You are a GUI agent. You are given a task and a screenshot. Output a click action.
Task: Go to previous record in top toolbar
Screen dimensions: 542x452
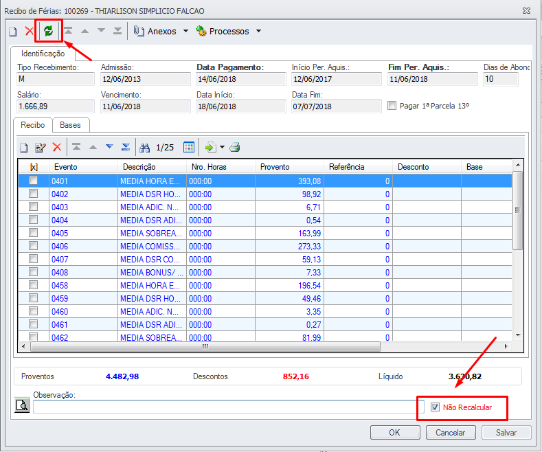pyautogui.click(x=84, y=31)
